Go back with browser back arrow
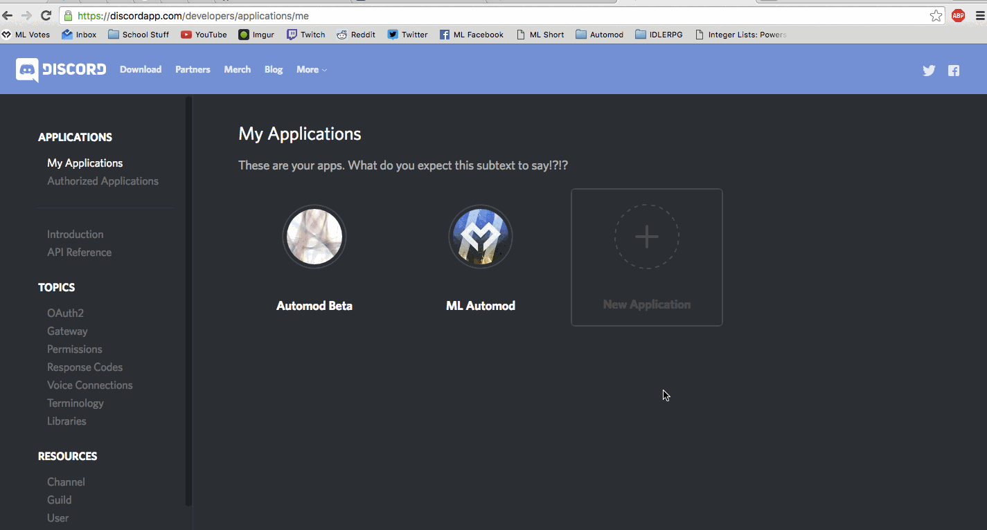Image resolution: width=987 pixels, height=530 pixels. coord(8,15)
